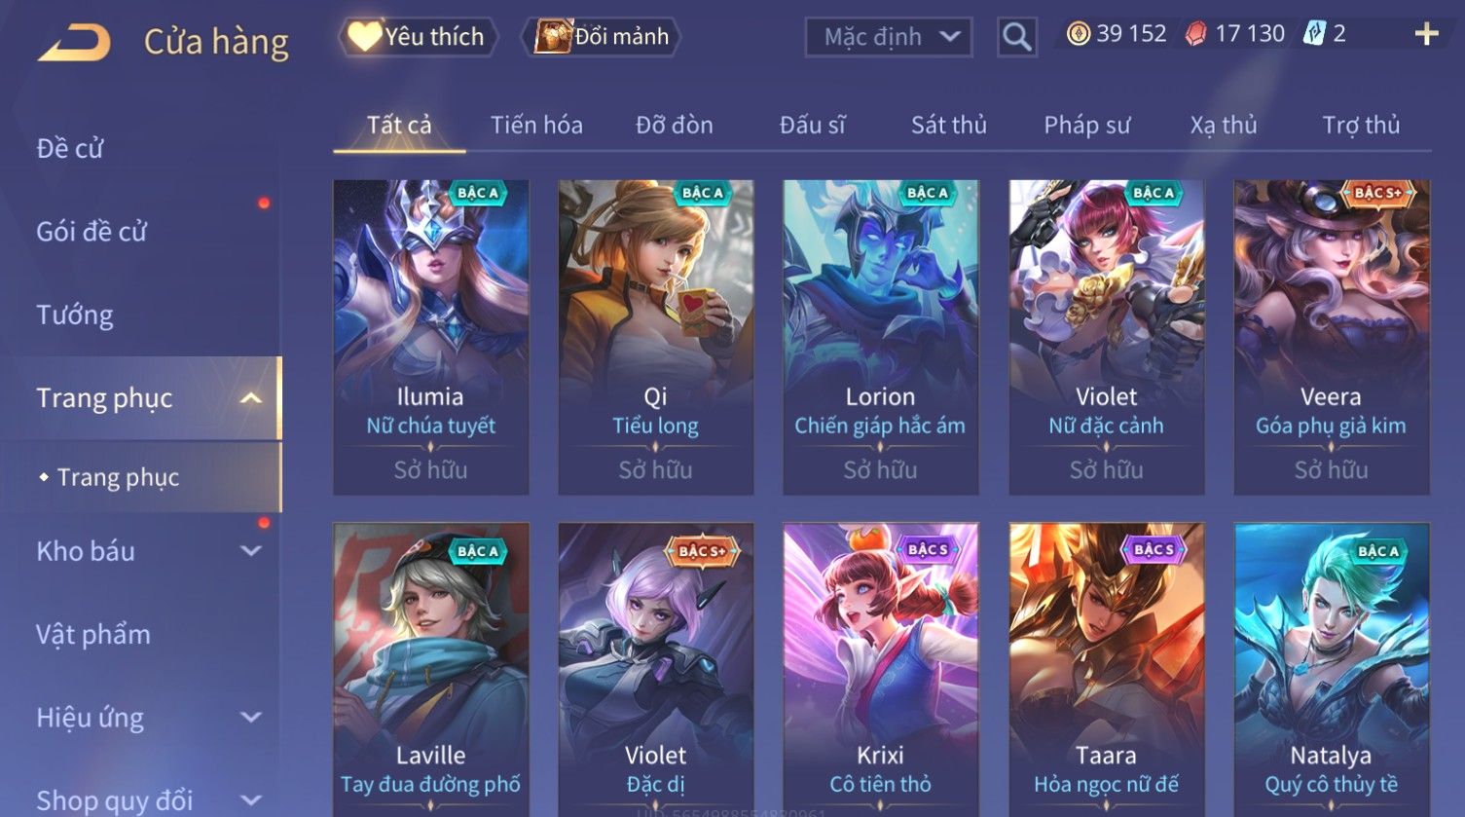Open the search magnifier icon

click(1016, 37)
